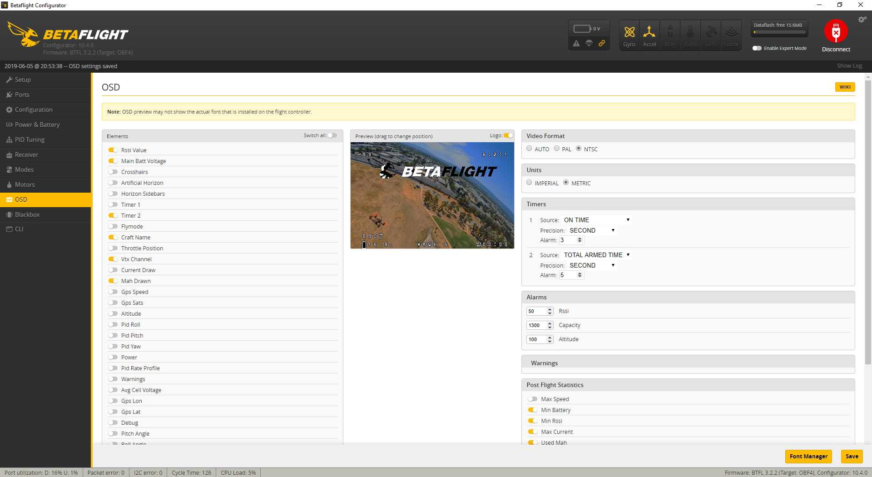Click the Betaflight bee logo
The width and height of the screenshot is (872, 477).
[24, 34]
